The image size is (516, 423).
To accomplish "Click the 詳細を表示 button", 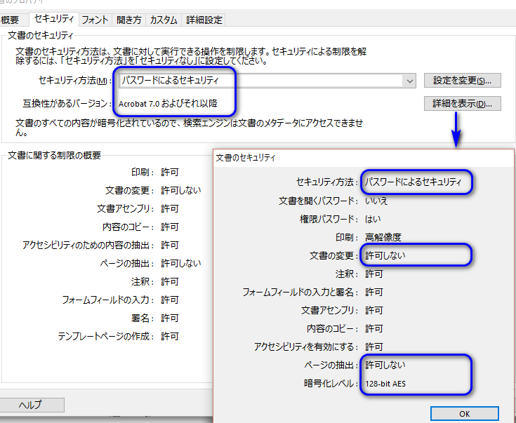I will (x=462, y=104).
